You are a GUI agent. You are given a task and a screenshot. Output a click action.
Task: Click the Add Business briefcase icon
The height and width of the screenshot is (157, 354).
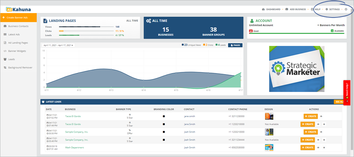point(287,9)
